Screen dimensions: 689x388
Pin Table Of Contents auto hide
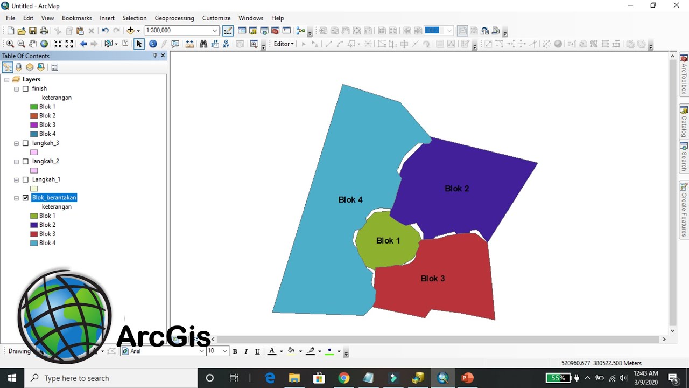(155, 56)
